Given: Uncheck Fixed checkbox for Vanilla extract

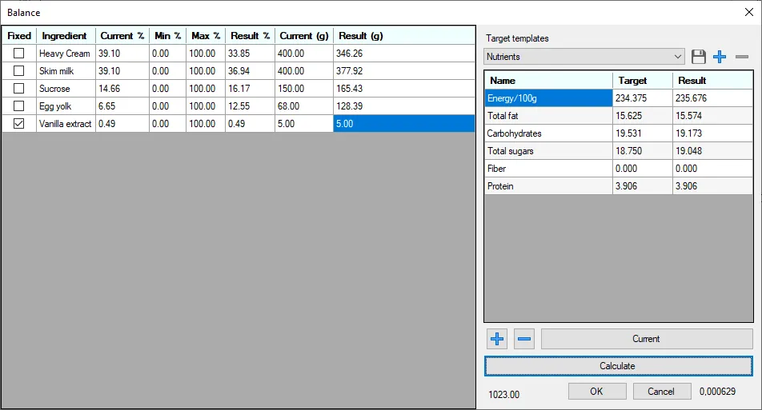Looking at the screenshot, I should click(x=19, y=123).
